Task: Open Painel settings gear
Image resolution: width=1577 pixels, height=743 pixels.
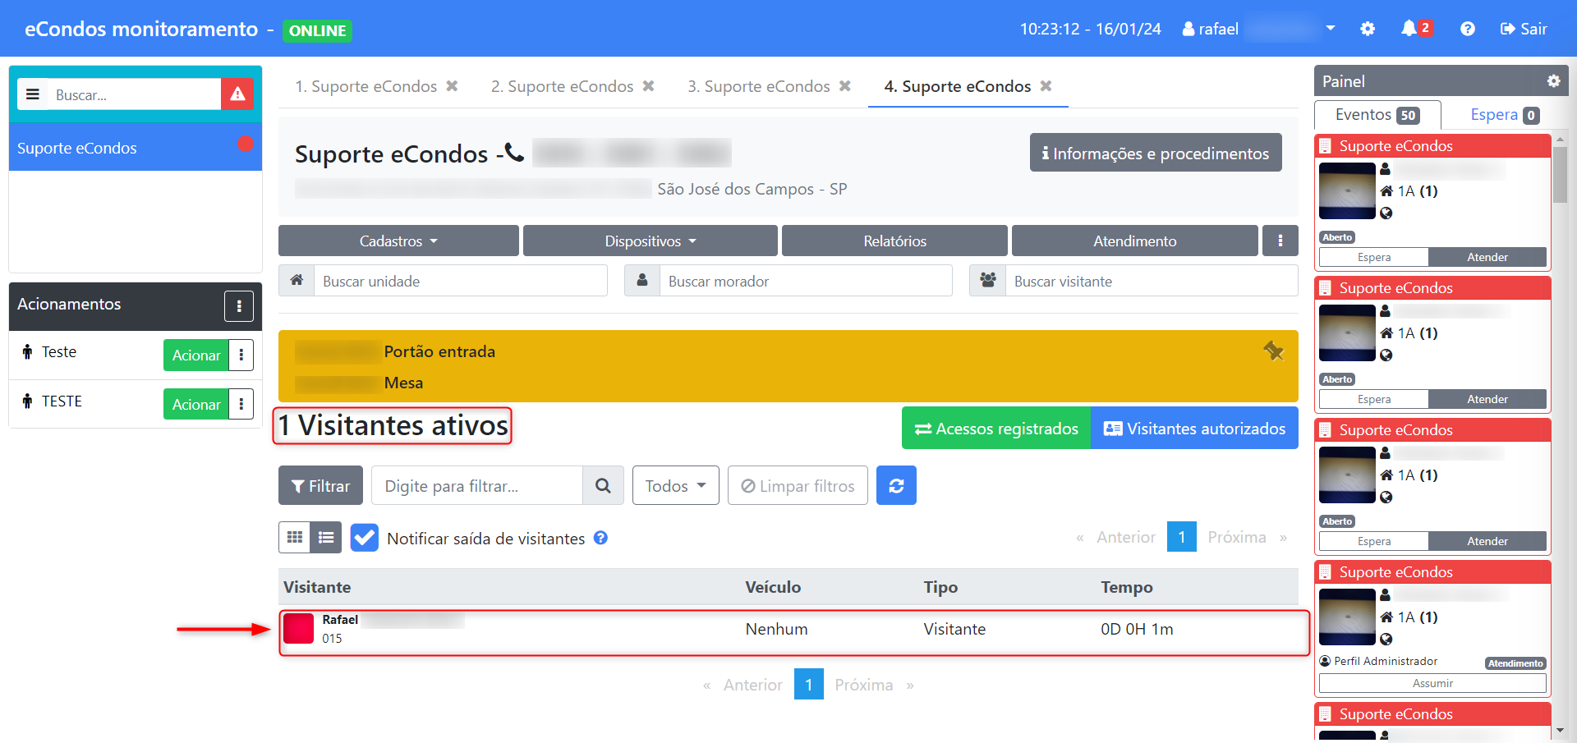Action: click(1553, 80)
